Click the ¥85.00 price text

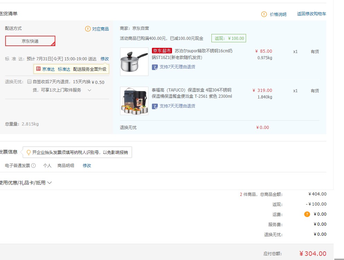tap(263, 51)
